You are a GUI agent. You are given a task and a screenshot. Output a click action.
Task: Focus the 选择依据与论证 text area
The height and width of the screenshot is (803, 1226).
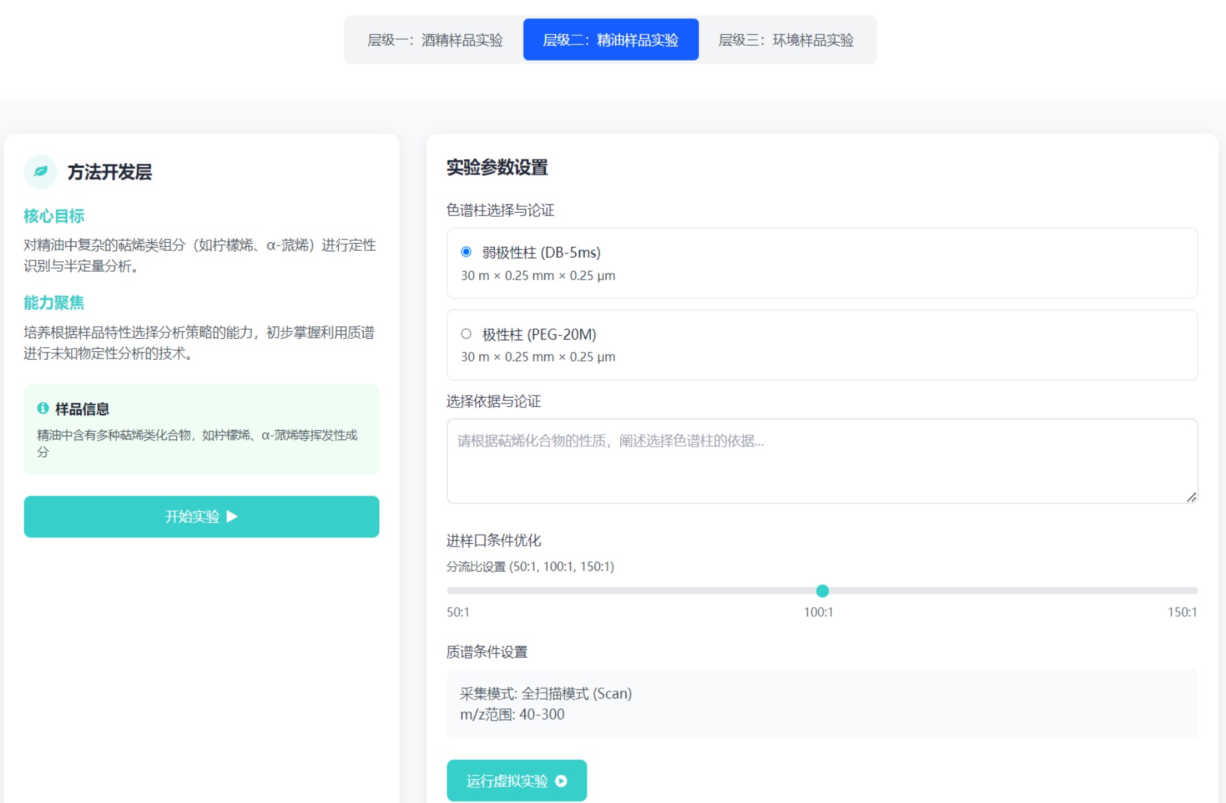coord(821,461)
